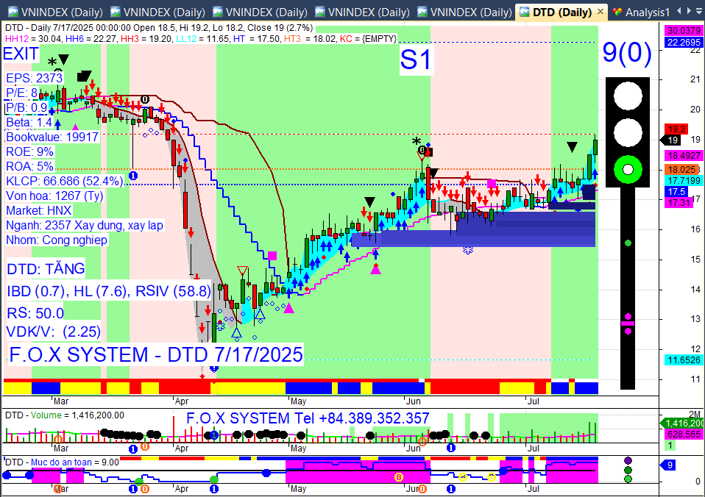The width and height of the screenshot is (705, 497).
Task: Click the DTD Volume = 1,416,200.00 title
Action: tap(64, 415)
